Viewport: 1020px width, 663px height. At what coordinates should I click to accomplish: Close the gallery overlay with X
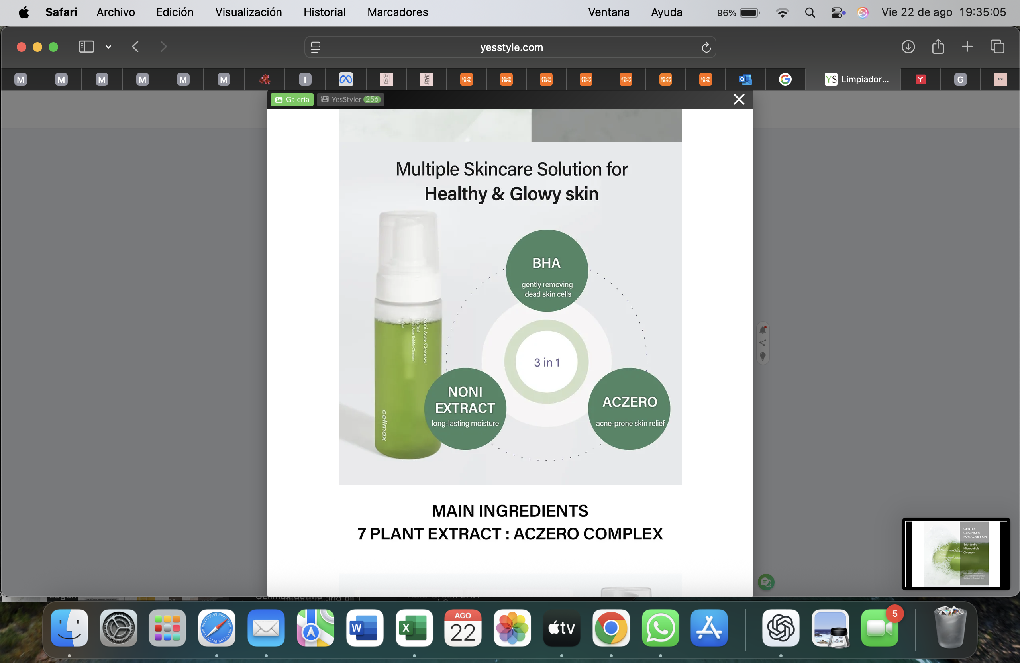coord(738,100)
